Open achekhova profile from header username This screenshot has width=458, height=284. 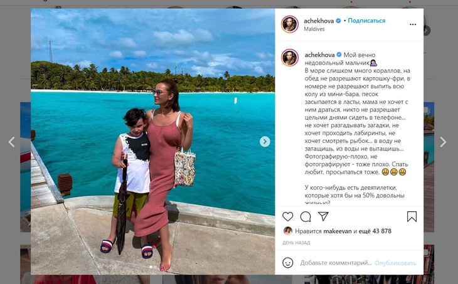[x=319, y=21]
